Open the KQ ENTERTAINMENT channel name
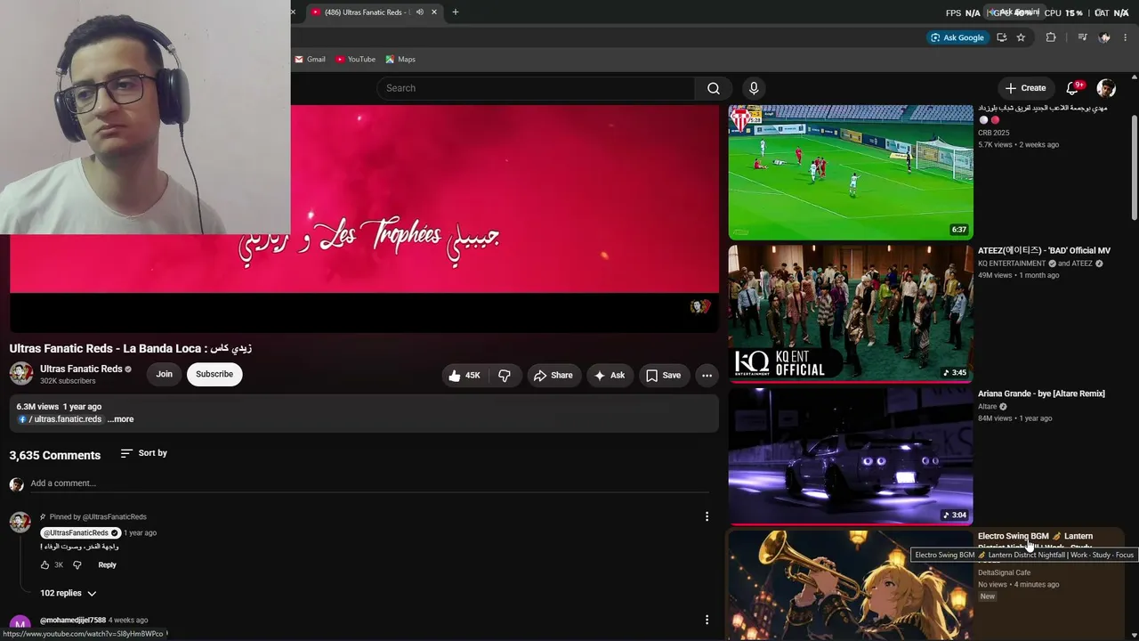The width and height of the screenshot is (1139, 641). (1012, 264)
